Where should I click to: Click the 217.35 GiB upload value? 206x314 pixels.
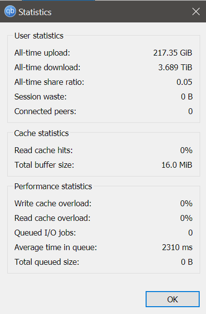pos(172,53)
